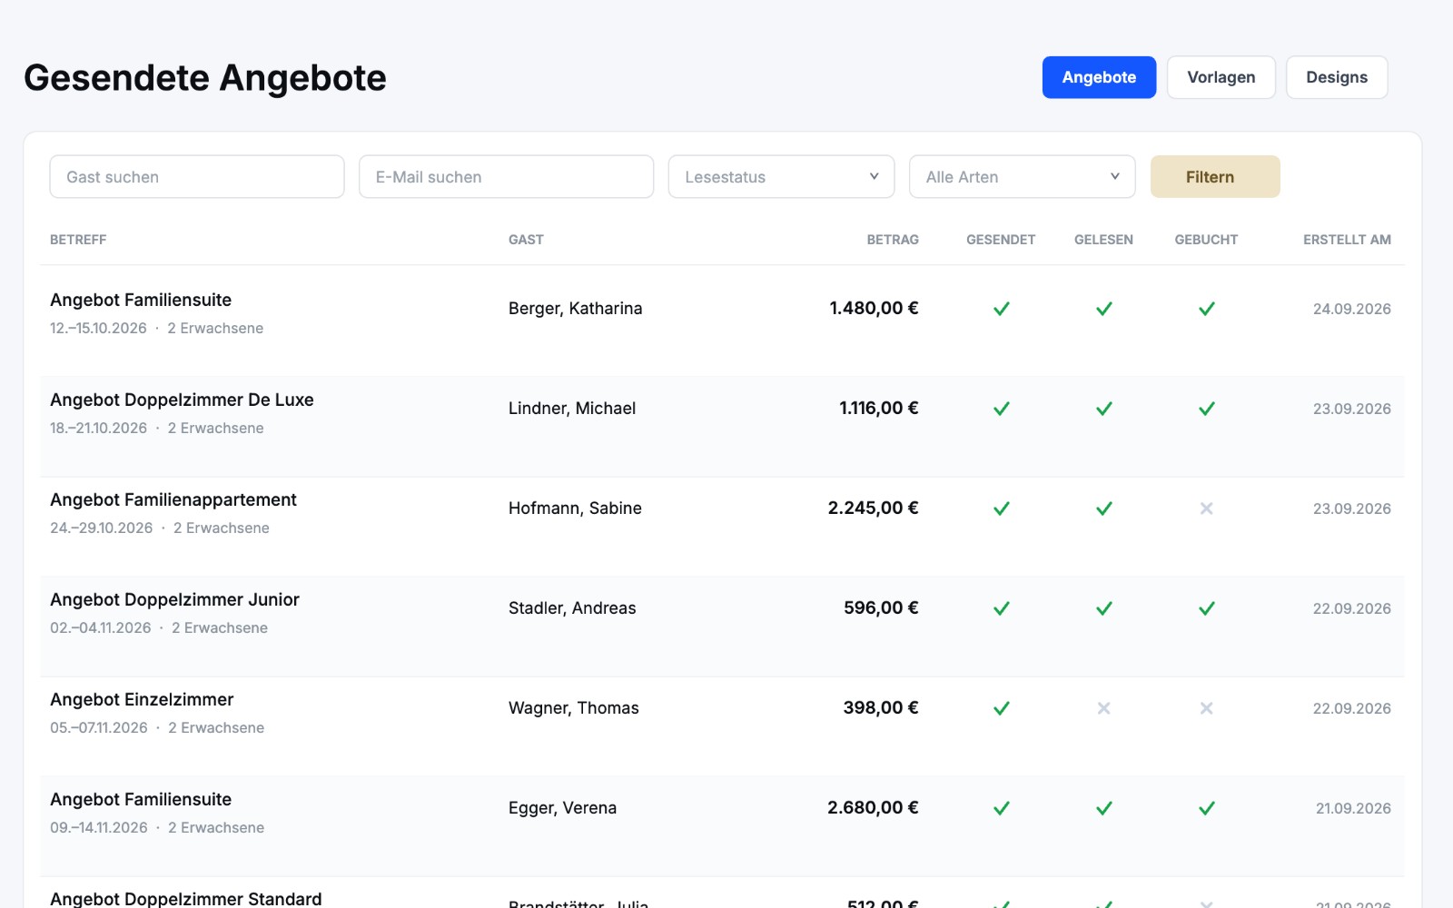Click Gebucht cross for Wagner, Thomas
The image size is (1453, 908).
click(x=1207, y=708)
